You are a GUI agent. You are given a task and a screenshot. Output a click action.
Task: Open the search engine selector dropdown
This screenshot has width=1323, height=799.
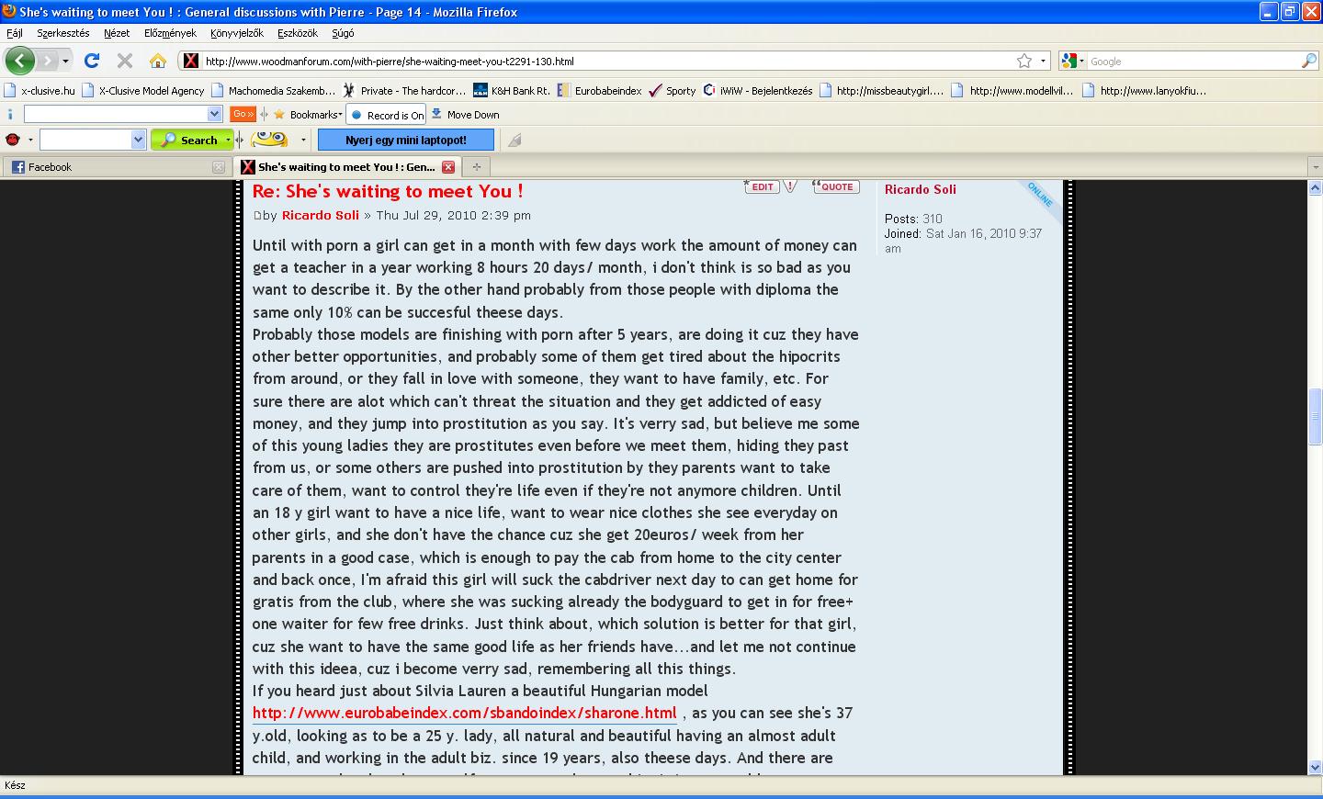click(1071, 61)
